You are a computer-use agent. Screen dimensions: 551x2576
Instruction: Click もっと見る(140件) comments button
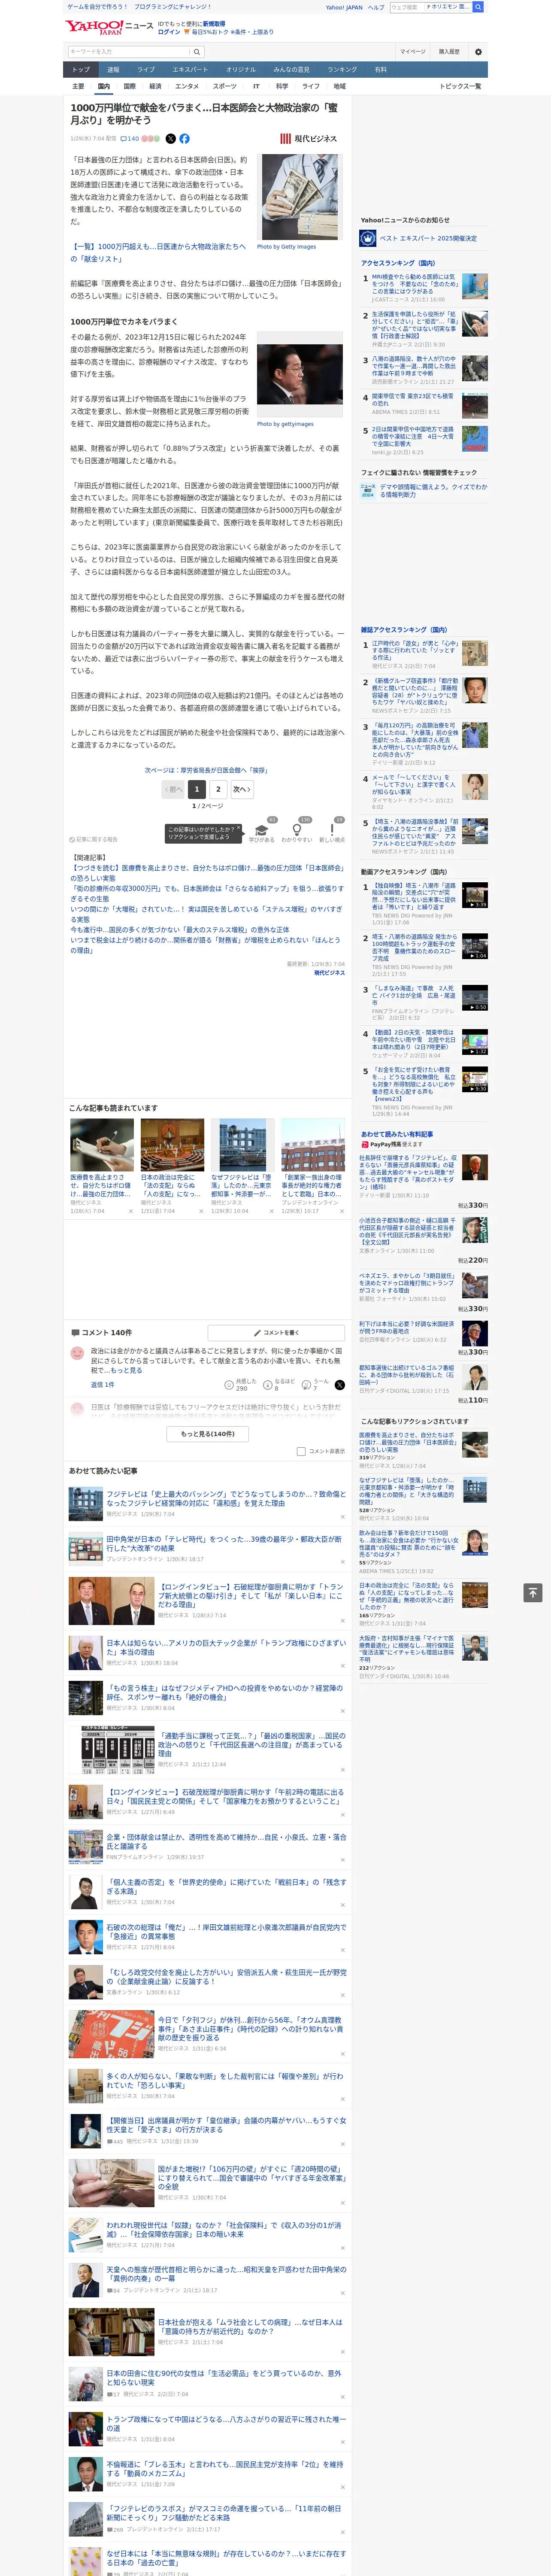tap(208, 1434)
